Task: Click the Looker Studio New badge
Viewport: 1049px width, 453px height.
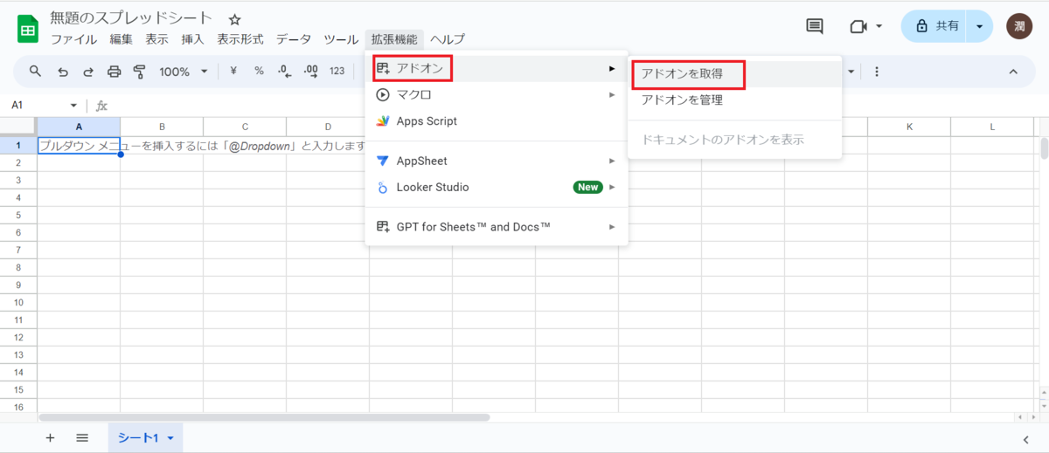Action: click(587, 187)
